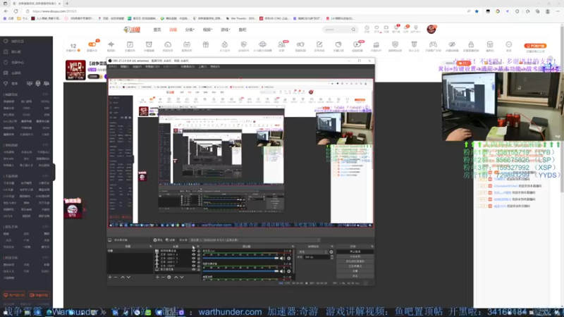Screen dimensions: 564x317
Task: Open the video play icon in Douyu toolbar
Action: click(x=357, y=44)
